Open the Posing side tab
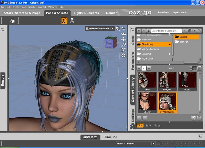205x148 pixels. point(3,81)
